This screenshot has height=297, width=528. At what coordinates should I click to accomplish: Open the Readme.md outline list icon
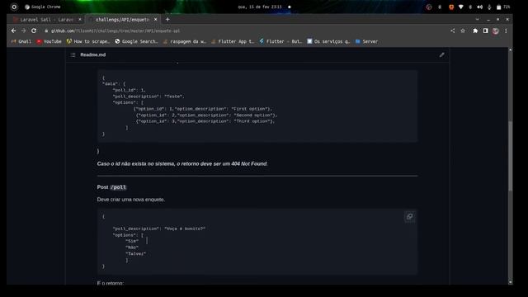(x=73, y=54)
